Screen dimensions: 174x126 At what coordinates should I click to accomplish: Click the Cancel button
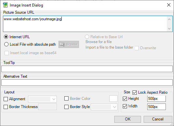[158, 119]
